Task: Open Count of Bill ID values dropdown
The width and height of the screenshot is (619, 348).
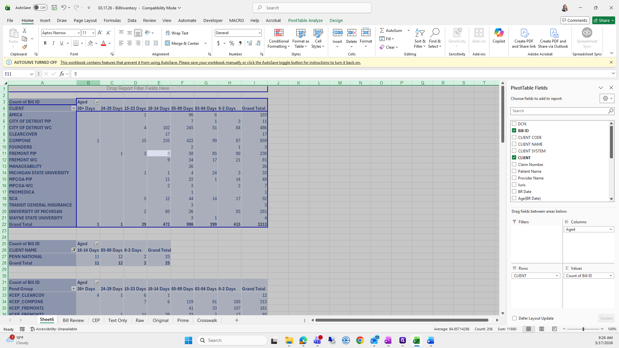Action: pyautogui.click(x=610, y=276)
